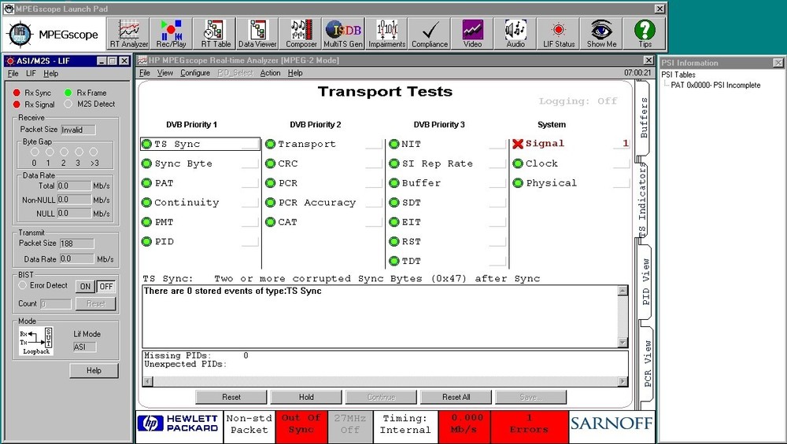Open the Tips help icon
787x444 pixels.
pyautogui.click(x=645, y=34)
